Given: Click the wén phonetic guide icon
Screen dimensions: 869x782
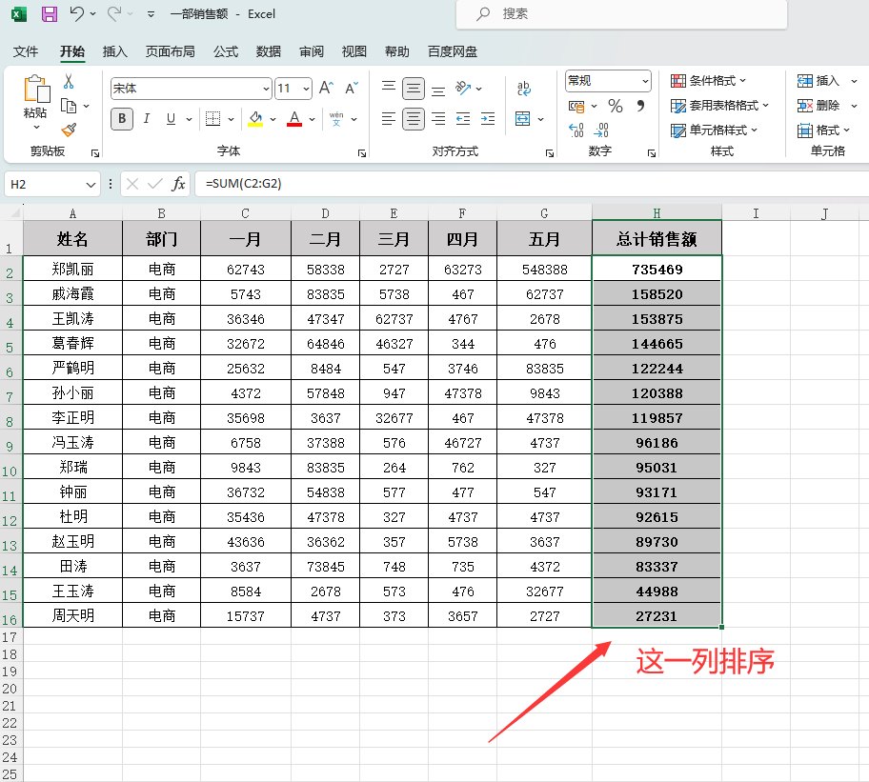Looking at the screenshot, I should point(336,118).
